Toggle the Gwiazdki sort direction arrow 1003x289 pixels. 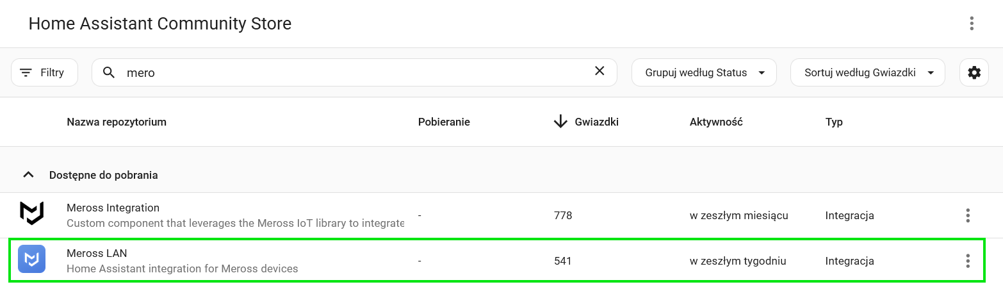[560, 122]
